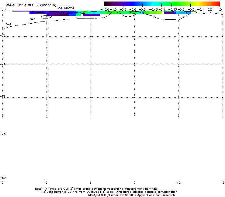The width and height of the screenshot is (225, 197).
Task: Click the 3 longitude axis label
Action: click(47, 182)
